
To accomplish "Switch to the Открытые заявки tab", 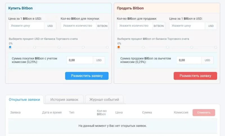I will [x=24, y=100].
